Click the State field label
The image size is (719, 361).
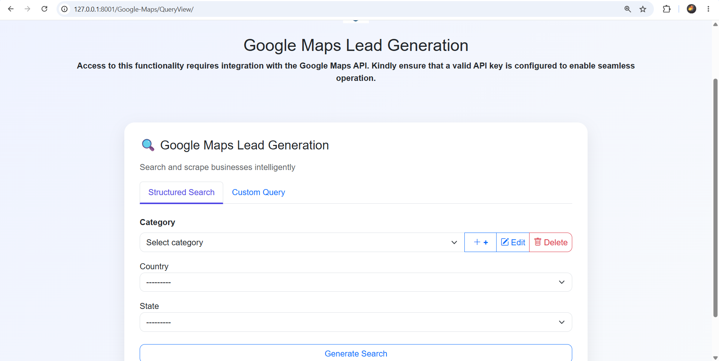tap(149, 306)
